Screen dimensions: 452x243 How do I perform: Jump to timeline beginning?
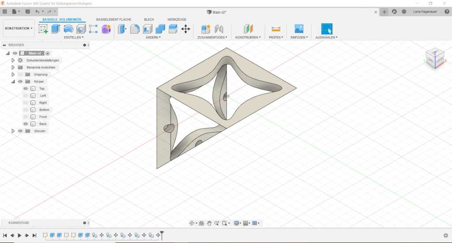coord(5,235)
